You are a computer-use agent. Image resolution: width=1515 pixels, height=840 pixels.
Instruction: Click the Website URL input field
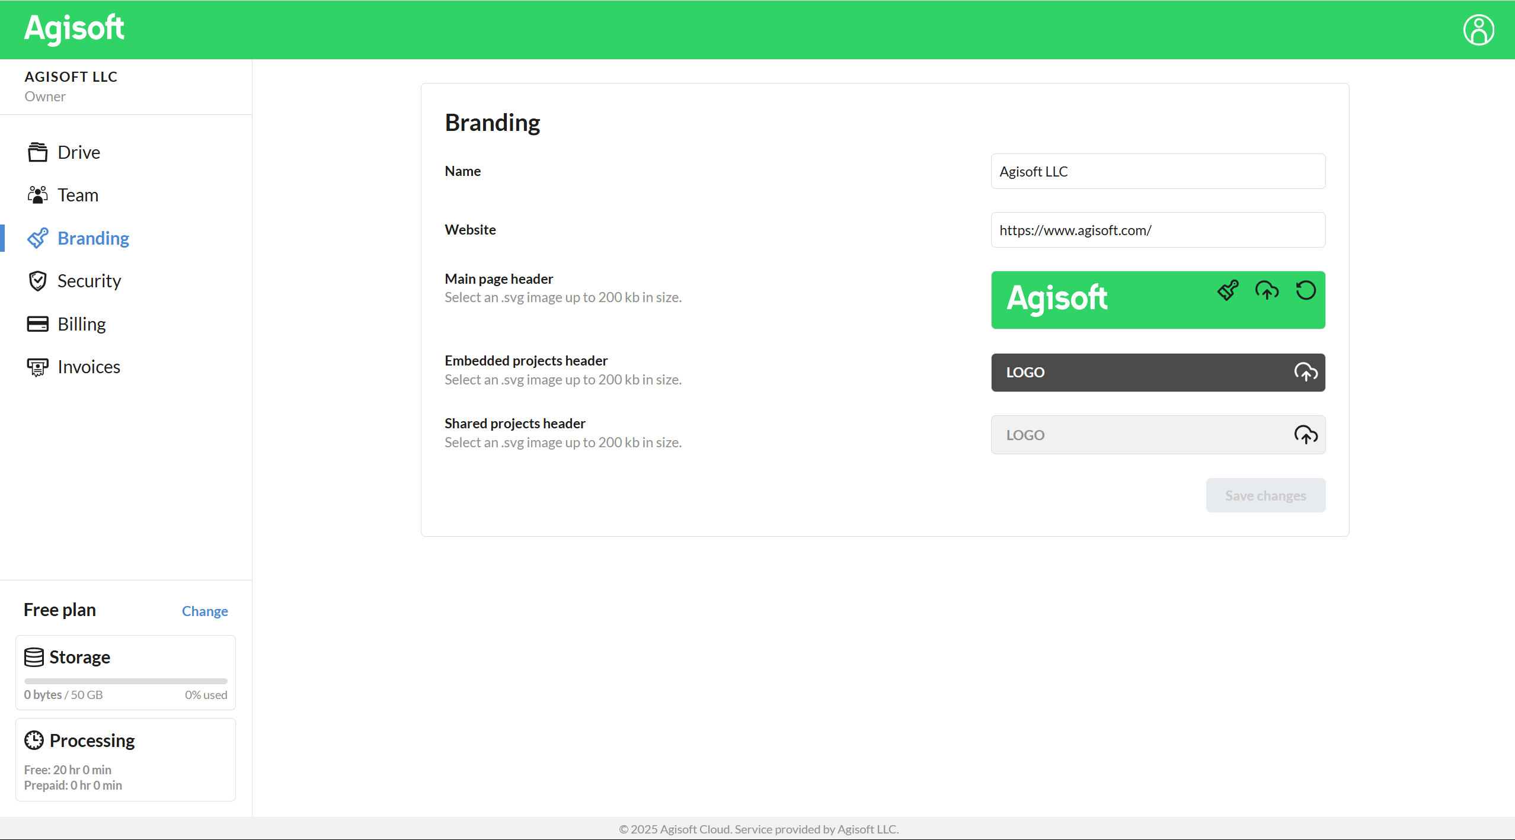coord(1158,230)
